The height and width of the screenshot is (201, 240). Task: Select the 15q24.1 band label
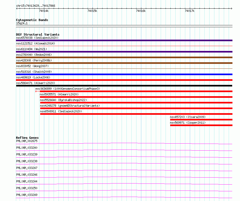[x=22, y=23]
